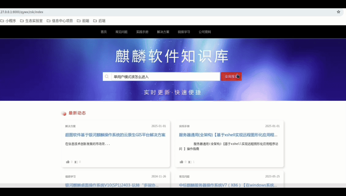Screen dimensions: 346x196
Task: Click date 2025-01-01 on the 服务器通用 card
Action: [272, 126]
